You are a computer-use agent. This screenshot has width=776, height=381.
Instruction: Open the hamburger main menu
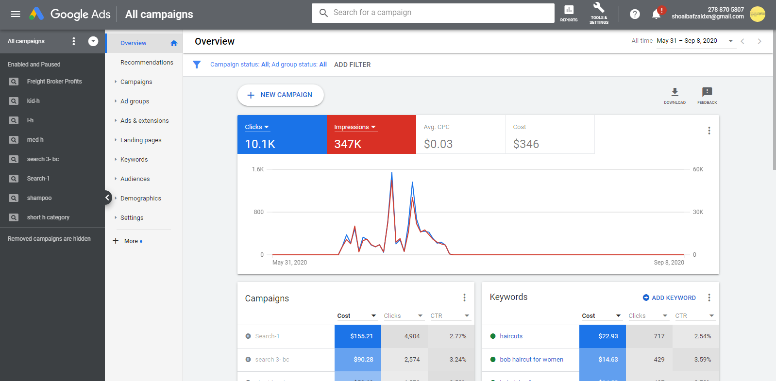[16, 14]
